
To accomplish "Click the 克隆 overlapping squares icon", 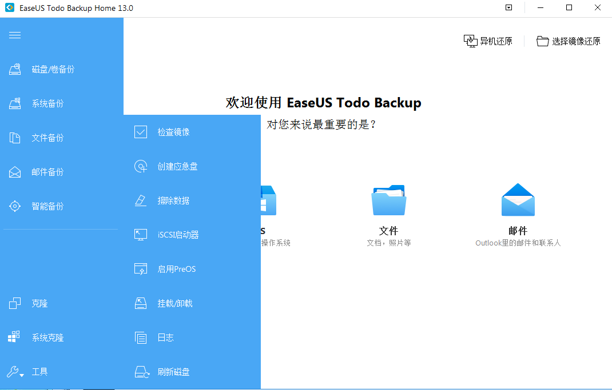I will tap(15, 303).
